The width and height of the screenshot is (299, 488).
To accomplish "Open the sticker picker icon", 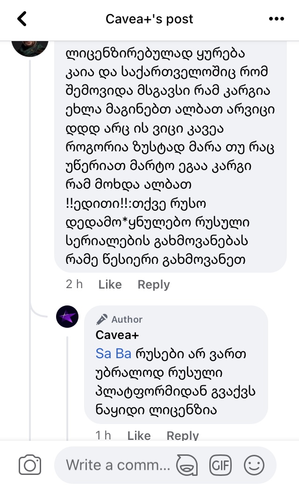I will (187, 465).
